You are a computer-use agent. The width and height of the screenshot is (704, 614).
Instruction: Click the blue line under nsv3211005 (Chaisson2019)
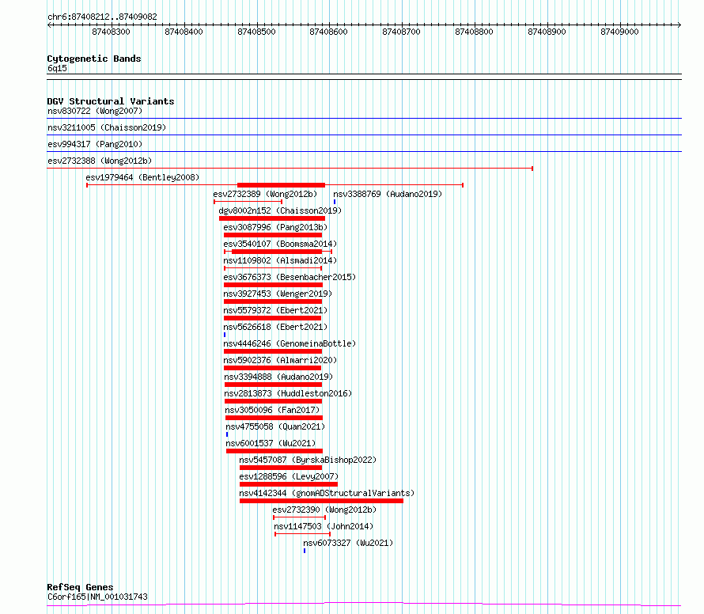coord(364,135)
